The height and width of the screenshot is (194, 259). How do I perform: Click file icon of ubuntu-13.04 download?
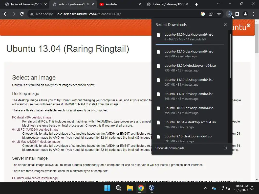click(x=159, y=35)
